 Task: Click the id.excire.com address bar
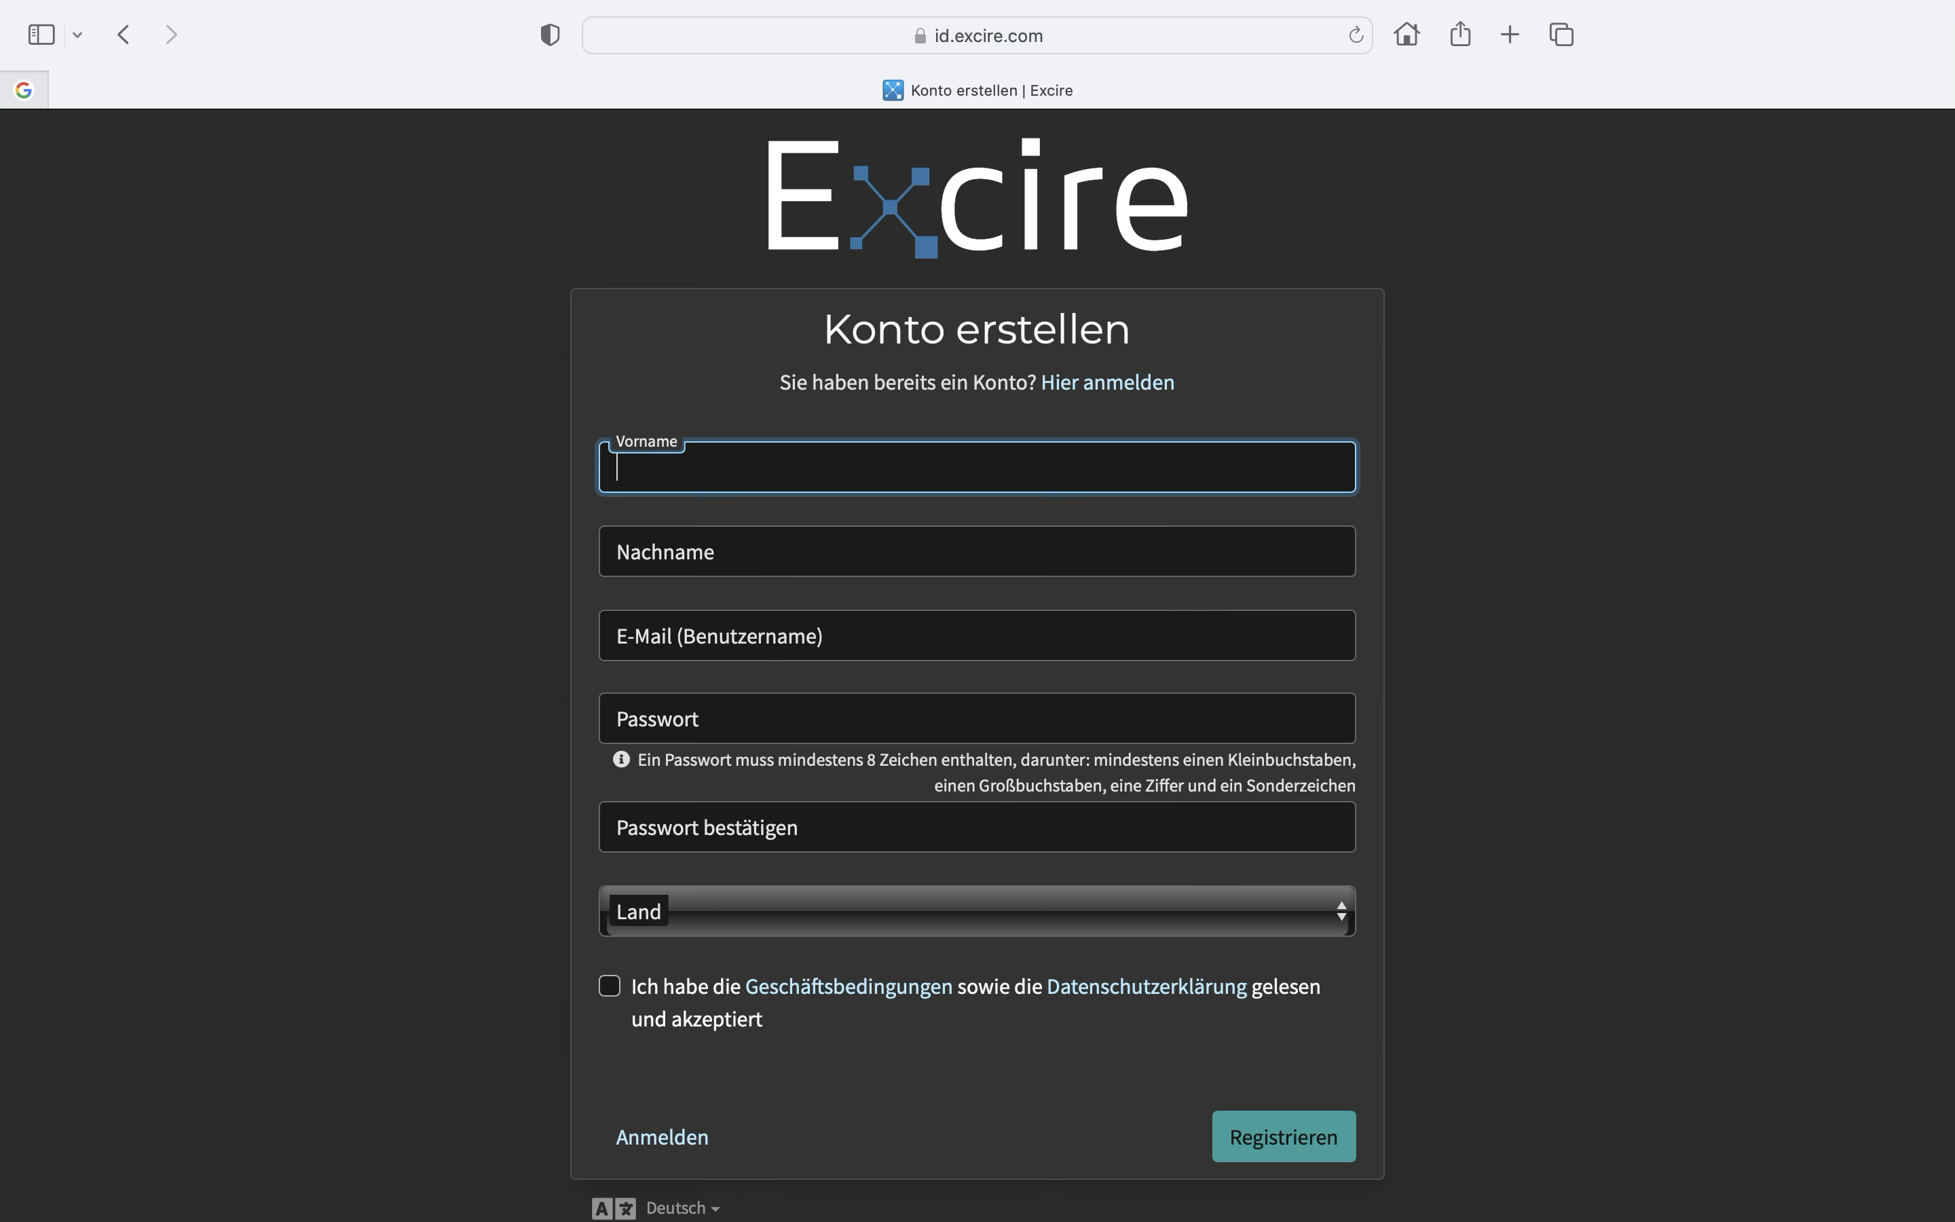(x=977, y=35)
